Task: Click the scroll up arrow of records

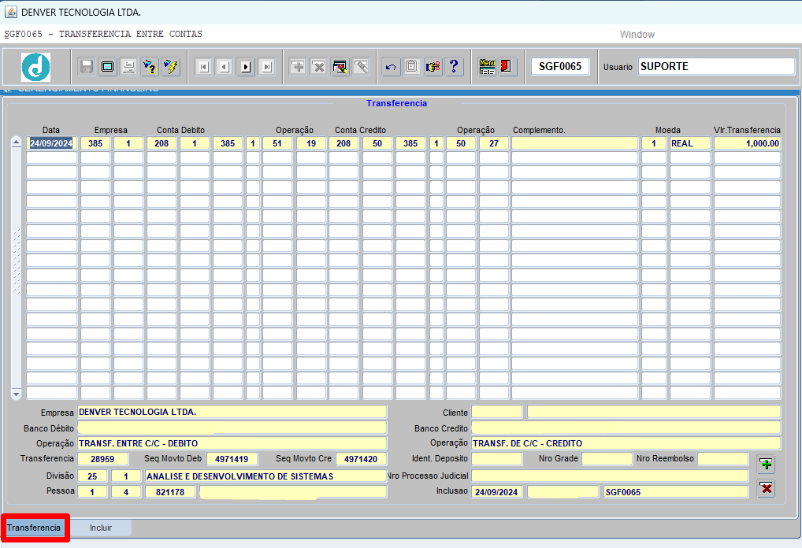Action: [x=16, y=142]
